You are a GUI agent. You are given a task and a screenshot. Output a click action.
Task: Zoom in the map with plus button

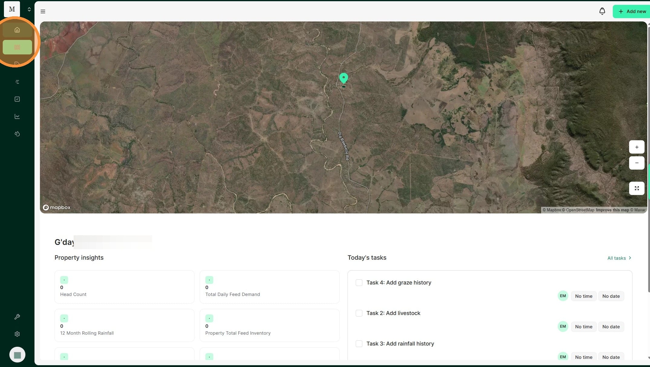[636, 147]
